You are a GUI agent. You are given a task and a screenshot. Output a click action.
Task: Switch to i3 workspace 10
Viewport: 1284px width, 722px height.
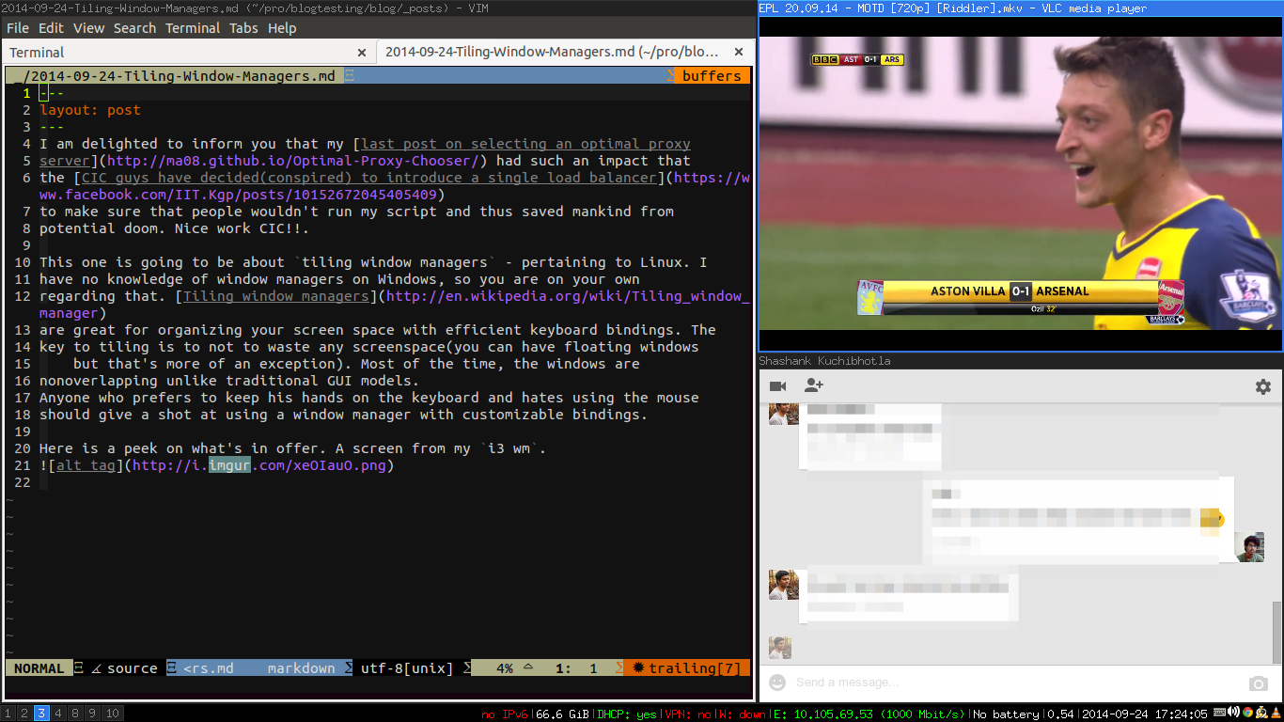point(112,714)
